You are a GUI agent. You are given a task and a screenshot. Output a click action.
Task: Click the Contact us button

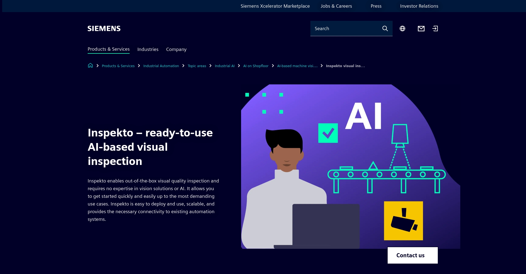(x=413, y=255)
